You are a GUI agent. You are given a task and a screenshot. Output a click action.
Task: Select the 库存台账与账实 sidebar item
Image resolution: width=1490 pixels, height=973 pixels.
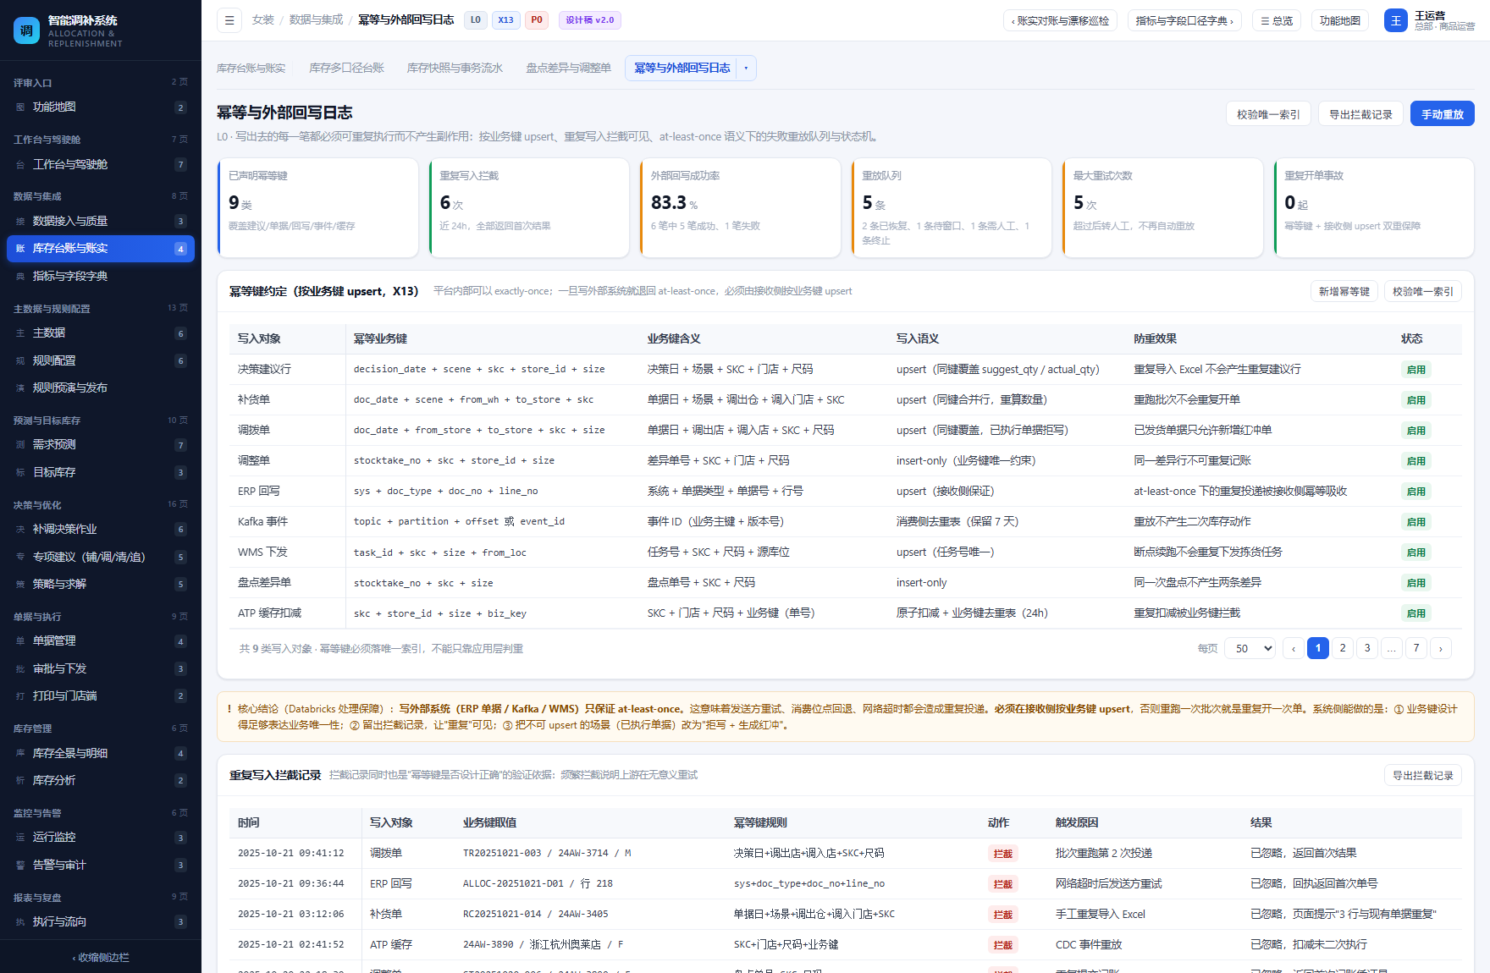click(101, 249)
